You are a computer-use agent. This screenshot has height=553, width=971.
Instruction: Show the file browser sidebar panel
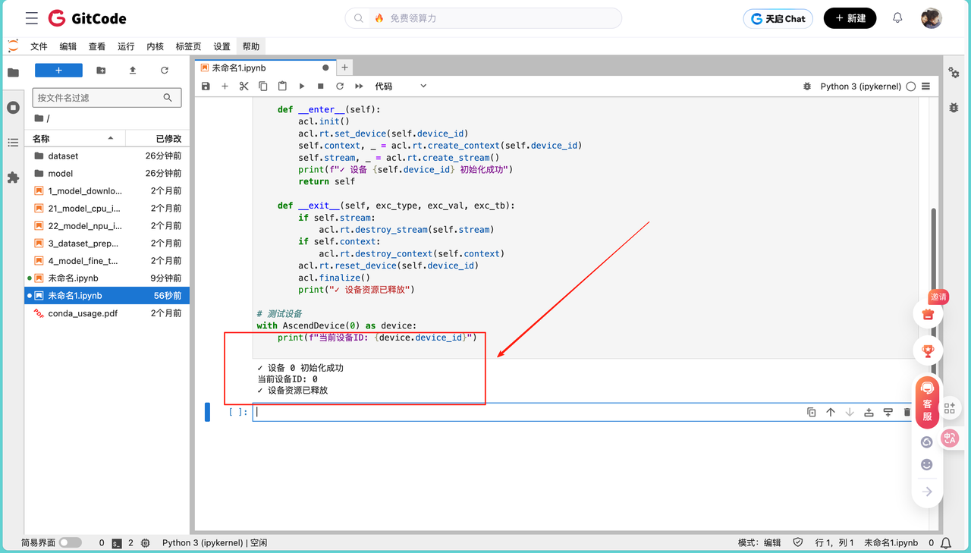click(x=13, y=73)
